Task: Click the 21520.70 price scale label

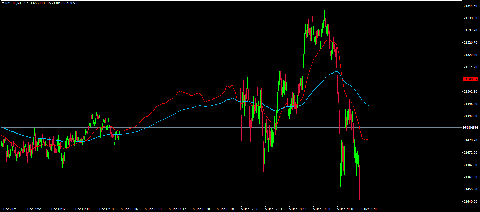Action: coord(470,55)
